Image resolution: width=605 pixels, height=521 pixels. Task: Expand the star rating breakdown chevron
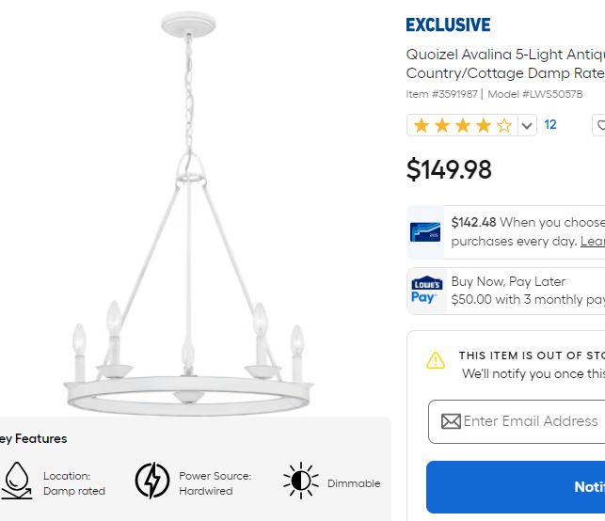coord(527,125)
